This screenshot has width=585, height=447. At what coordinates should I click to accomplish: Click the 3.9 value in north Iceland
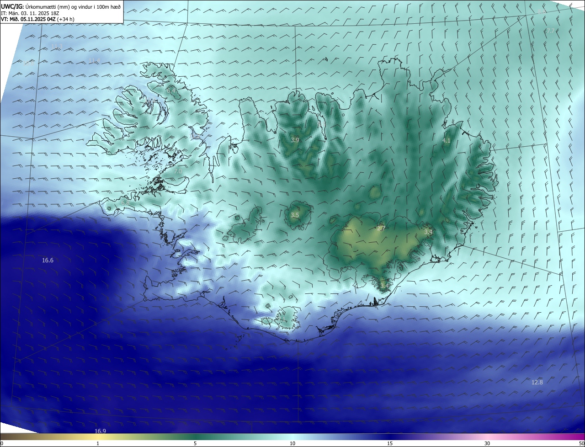(295, 140)
